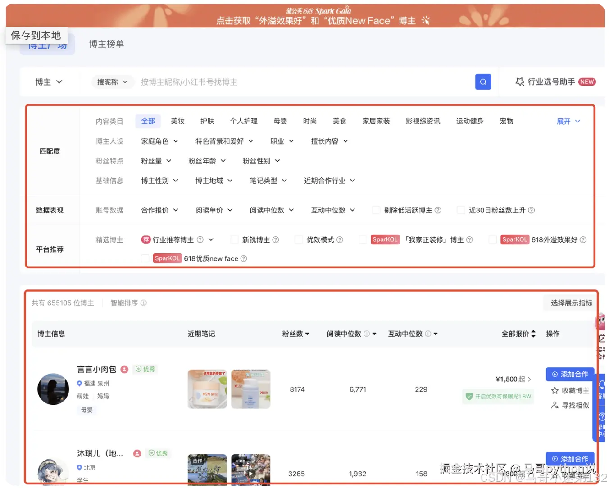Enable the 剔除低活跃博主 checkbox
This screenshot has width=609, height=488.
[376, 210]
